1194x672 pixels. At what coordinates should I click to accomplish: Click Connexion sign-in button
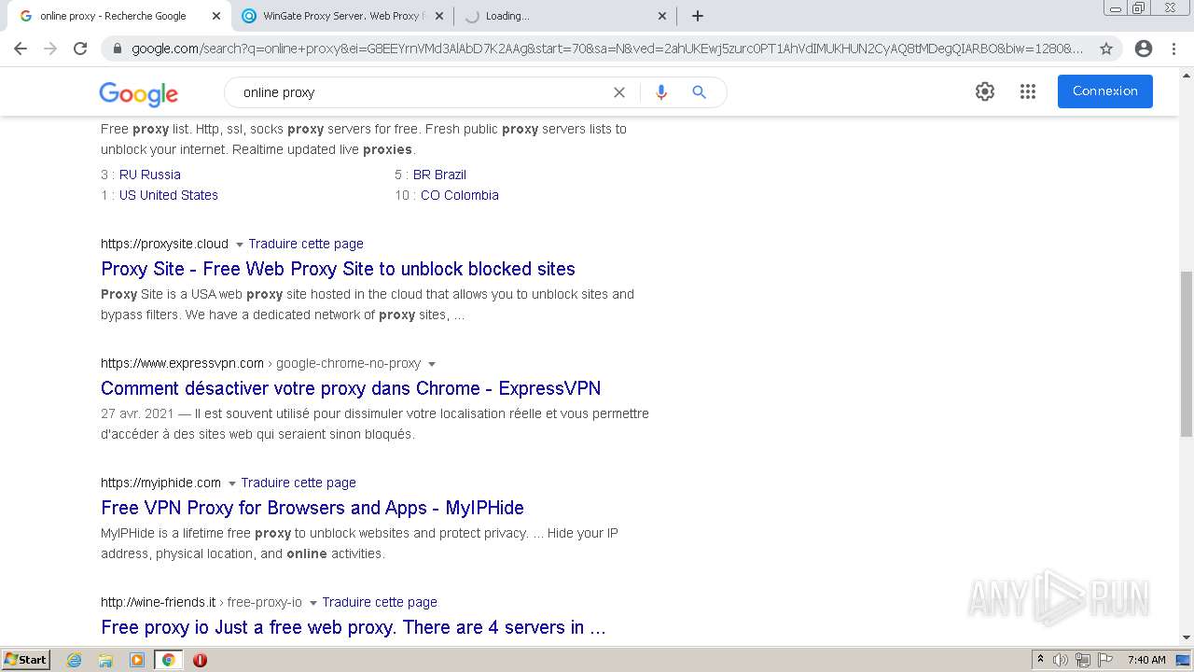click(x=1105, y=91)
